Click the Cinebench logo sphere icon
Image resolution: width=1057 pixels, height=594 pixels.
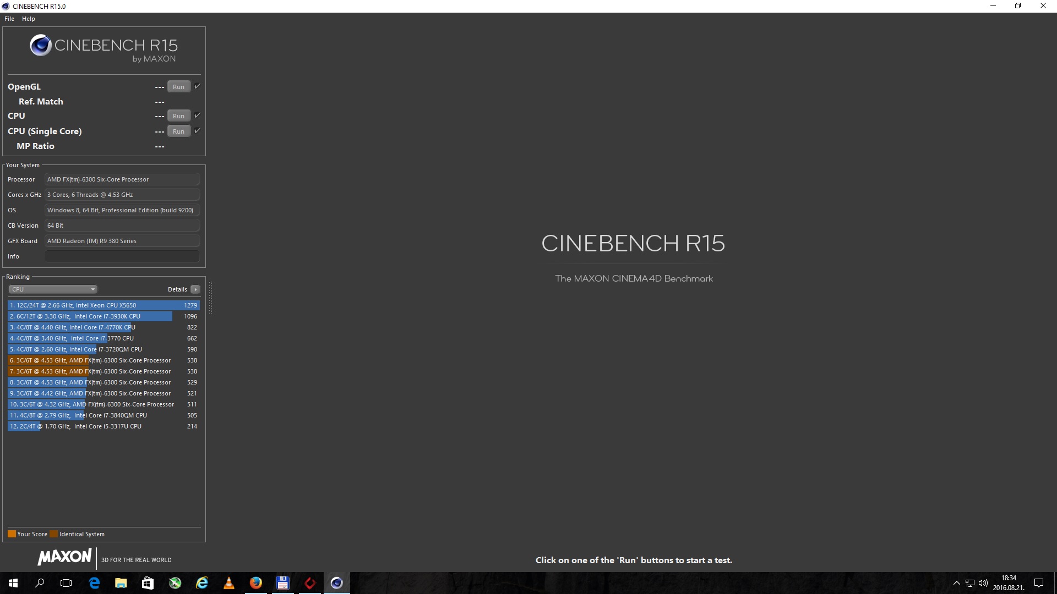41,46
